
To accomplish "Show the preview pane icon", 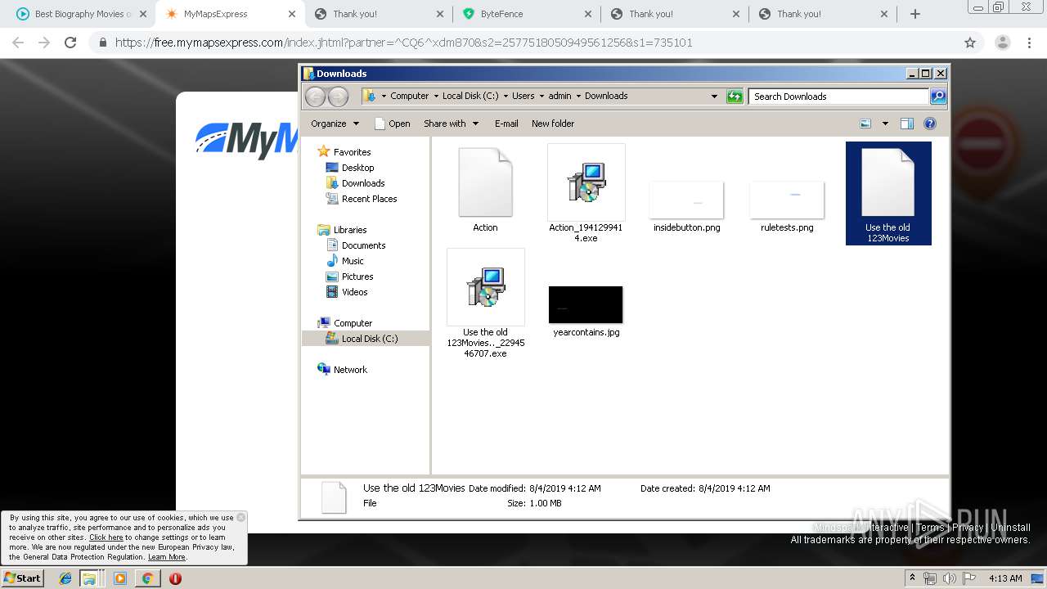I will coord(906,124).
